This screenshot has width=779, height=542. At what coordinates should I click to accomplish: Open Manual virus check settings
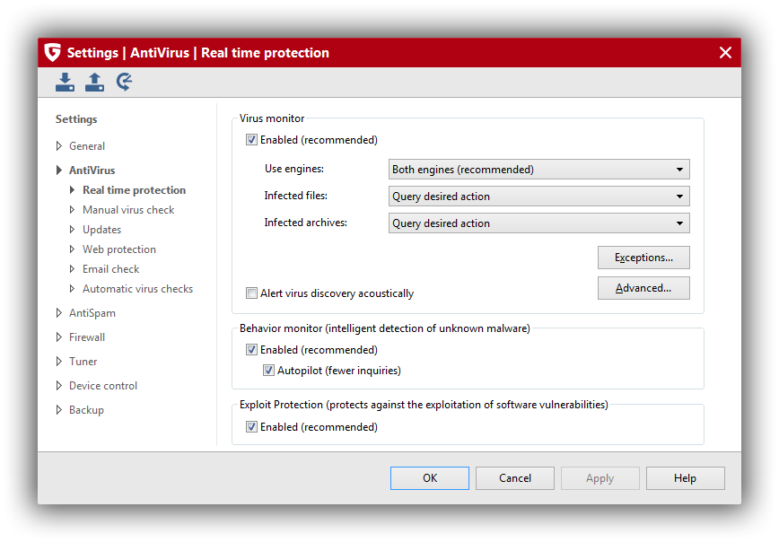(x=128, y=210)
